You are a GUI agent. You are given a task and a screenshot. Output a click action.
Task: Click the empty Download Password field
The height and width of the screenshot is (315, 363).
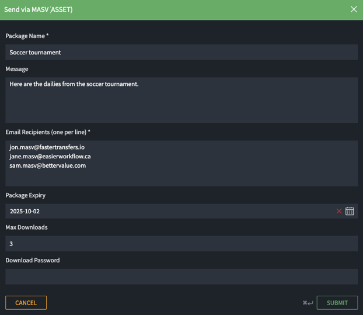pyautogui.click(x=182, y=276)
